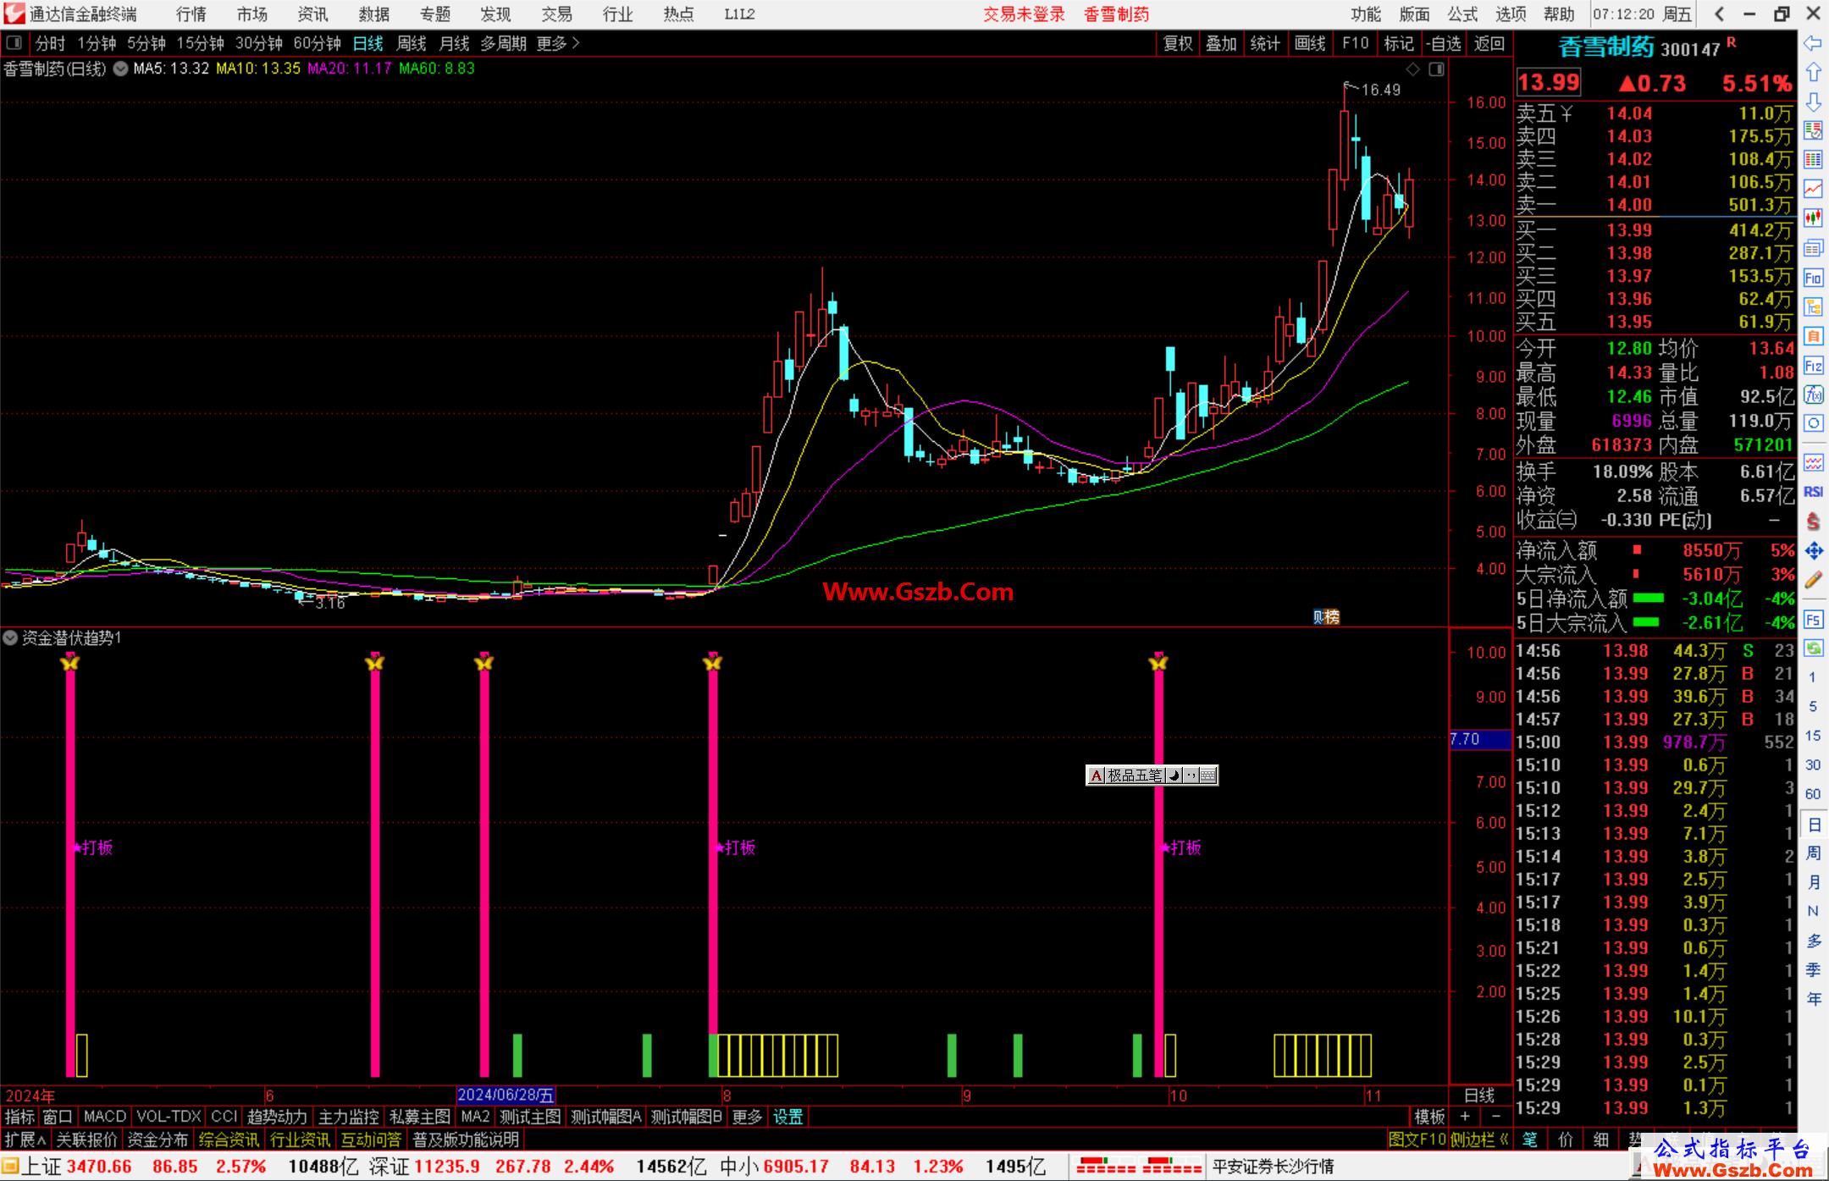Image resolution: width=1829 pixels, height=1181 pixels.
Task: Open the quote list with checkmark icon
Action: tap(1813, 130)
